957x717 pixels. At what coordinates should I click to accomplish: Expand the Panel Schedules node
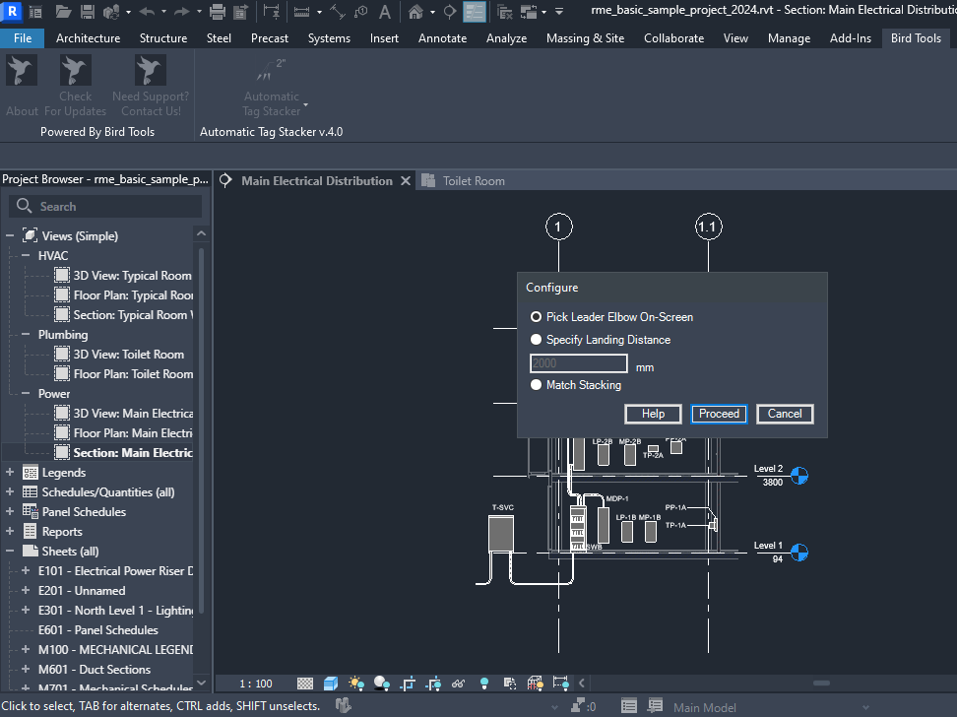coord(11,512)
